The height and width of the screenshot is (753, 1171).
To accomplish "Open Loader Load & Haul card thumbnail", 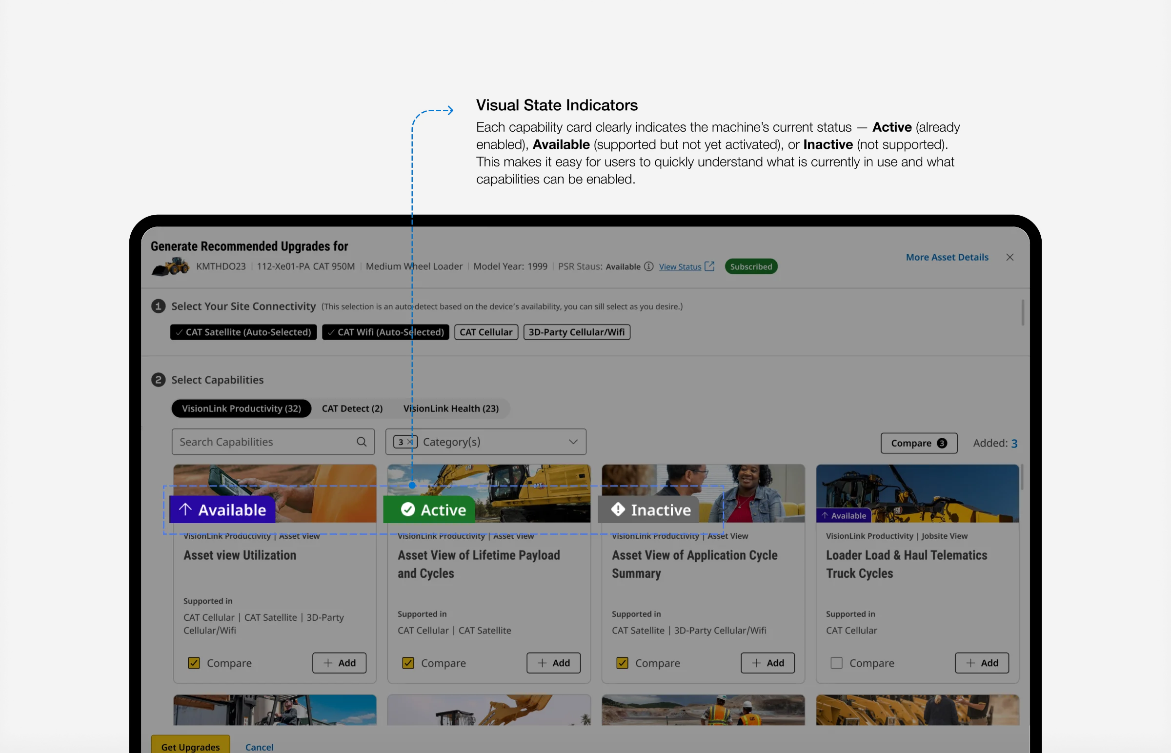I will tap(917, 493).
